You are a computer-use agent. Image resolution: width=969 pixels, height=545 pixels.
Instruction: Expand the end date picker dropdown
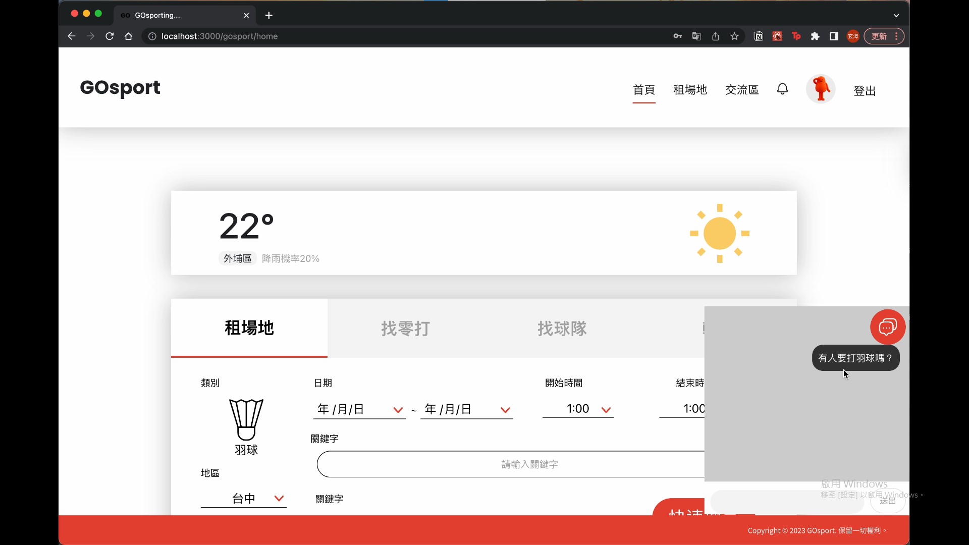pos(505,410)
